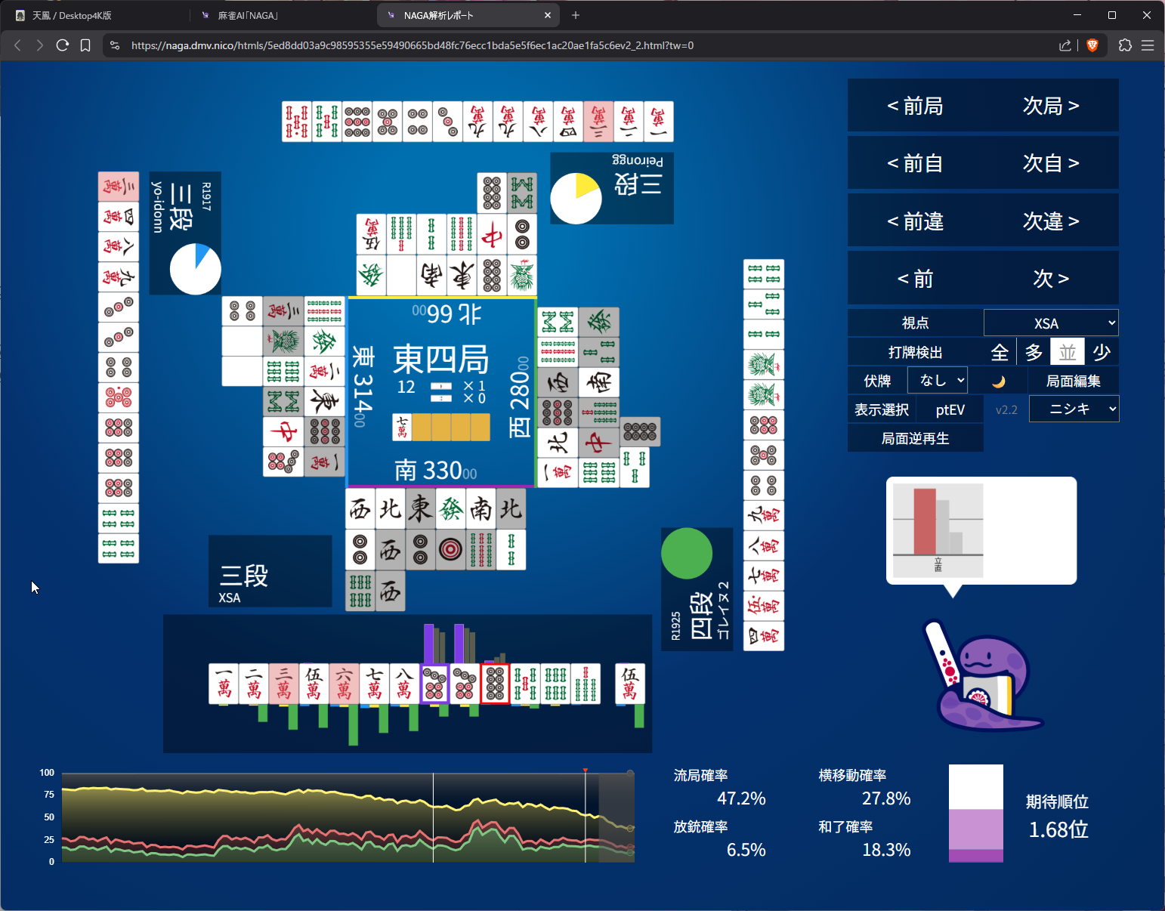The width and height of the screenshot is (1165, 911).
Task: Set discard detection level to 全
Action: pos(1000,352)
